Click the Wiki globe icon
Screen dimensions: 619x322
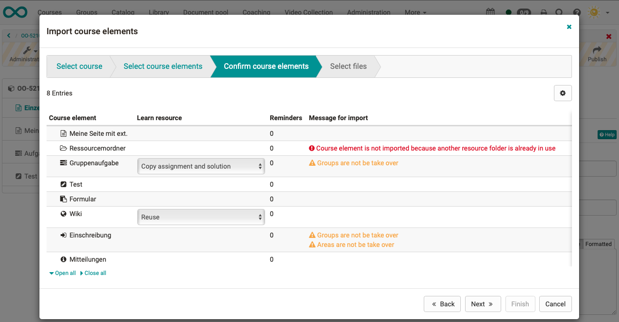tap(63, 214)
